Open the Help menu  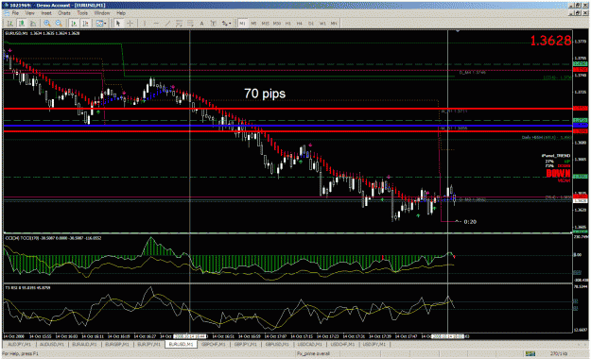pyautogui.click(x=121, y=13)
